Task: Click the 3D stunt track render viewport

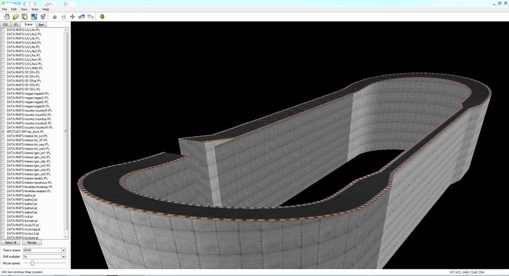Action: (289, 145)
